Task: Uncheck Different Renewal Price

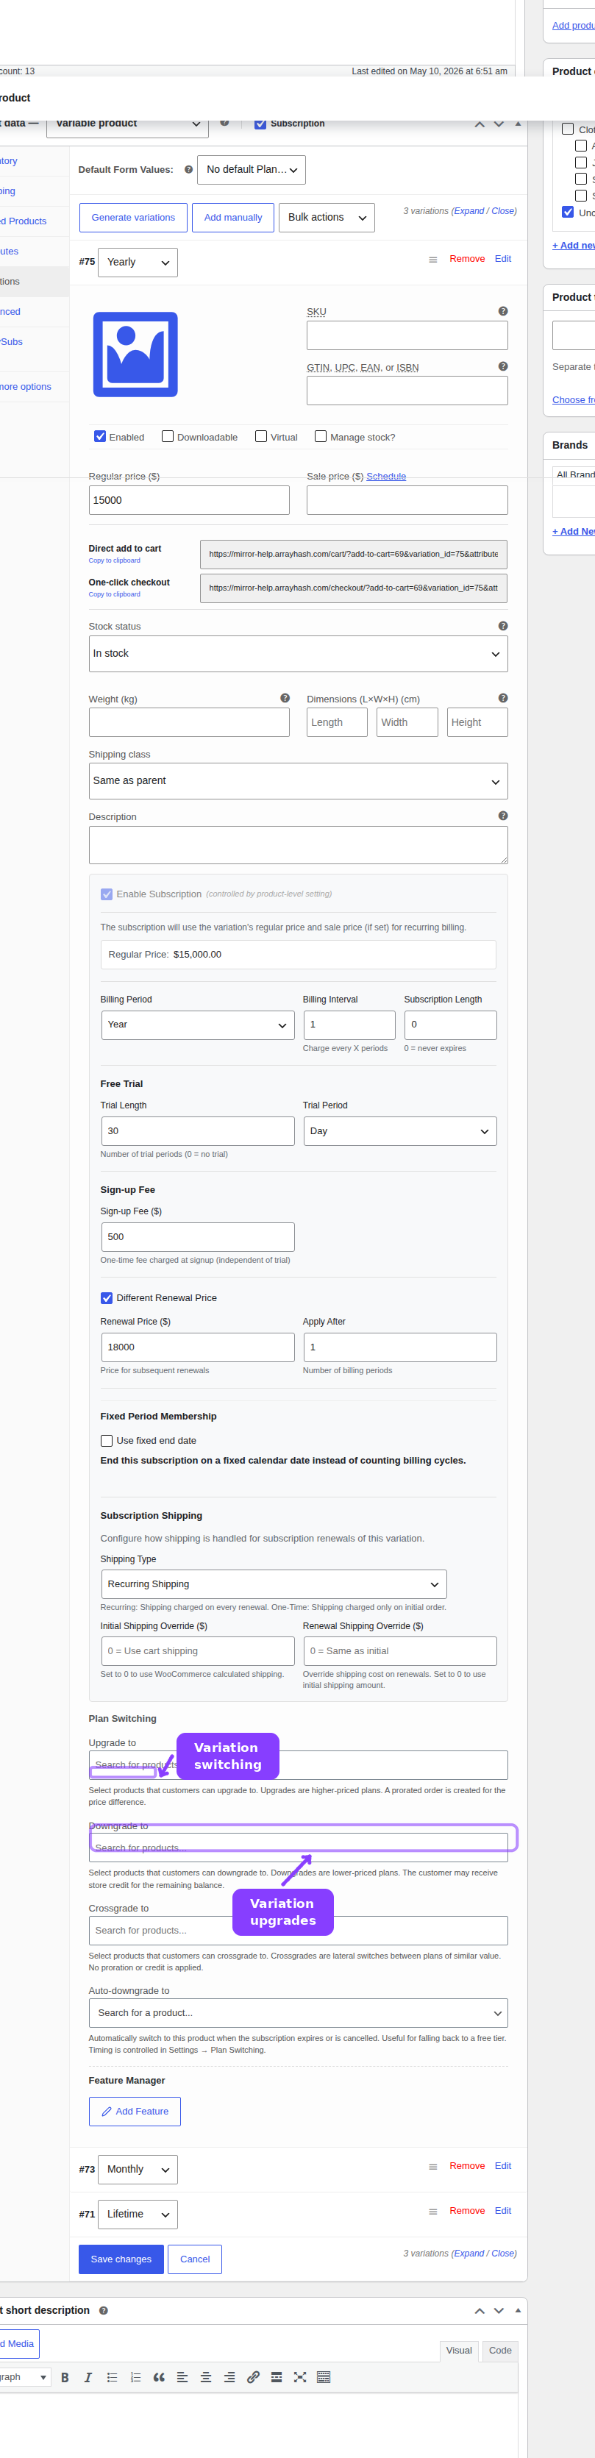Action: point(107,1297)
